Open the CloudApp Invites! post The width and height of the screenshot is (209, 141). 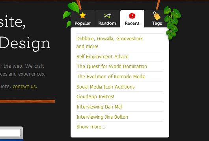pos(95,97)
